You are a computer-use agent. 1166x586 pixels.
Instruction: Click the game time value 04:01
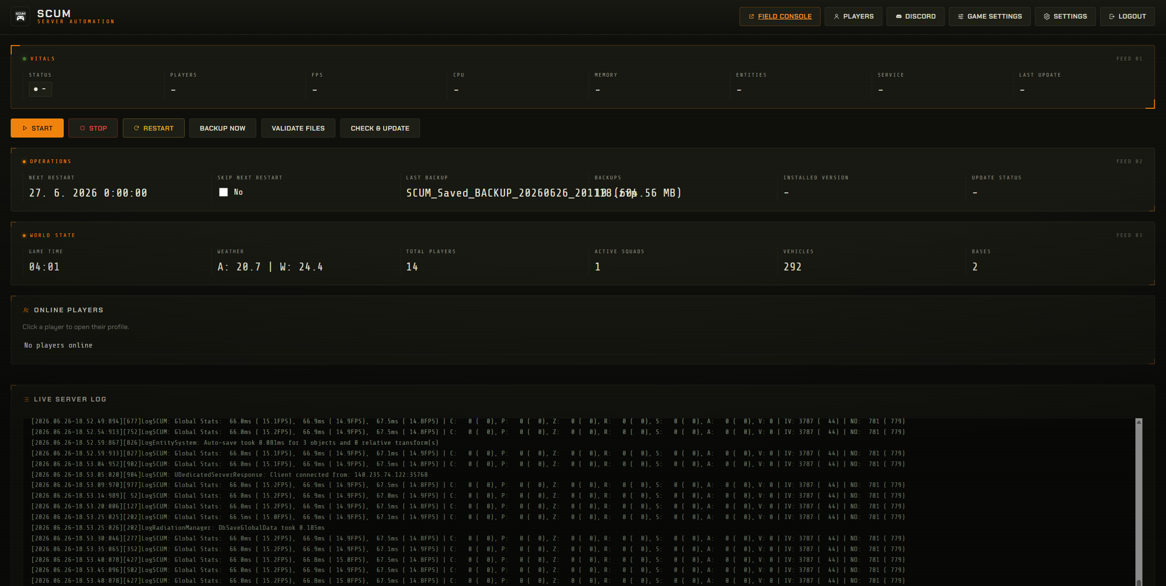pos(44,267)
